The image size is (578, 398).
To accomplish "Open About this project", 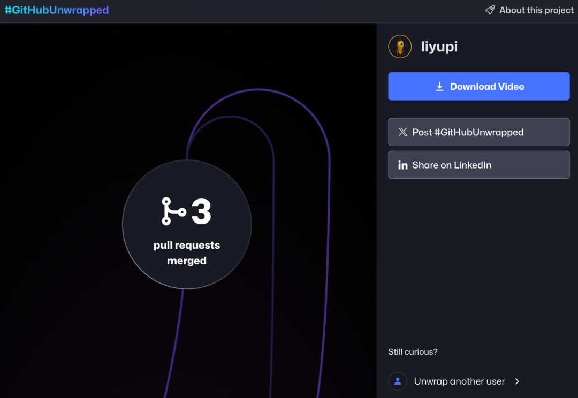I will tap(529, 10).
